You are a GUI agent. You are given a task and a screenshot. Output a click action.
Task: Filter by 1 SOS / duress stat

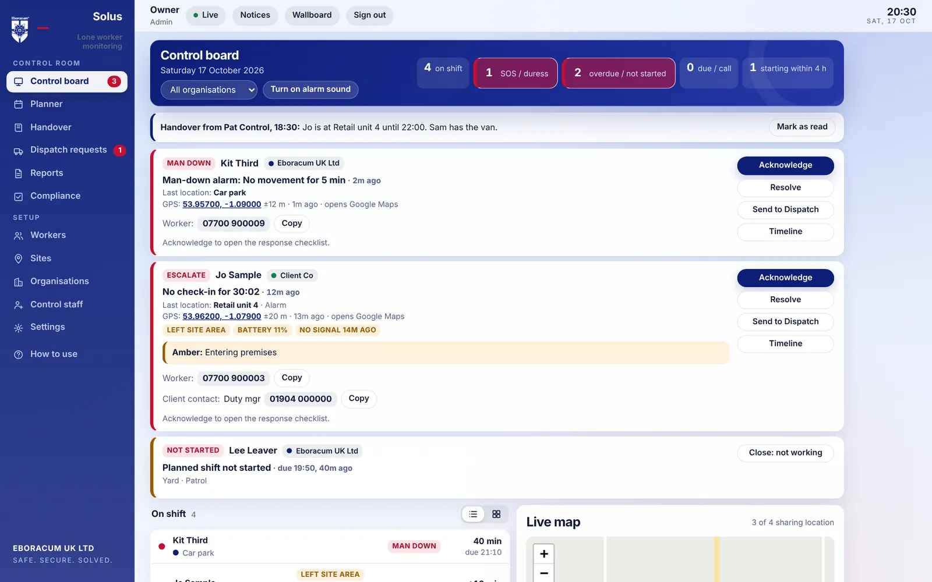coord(516,73)
